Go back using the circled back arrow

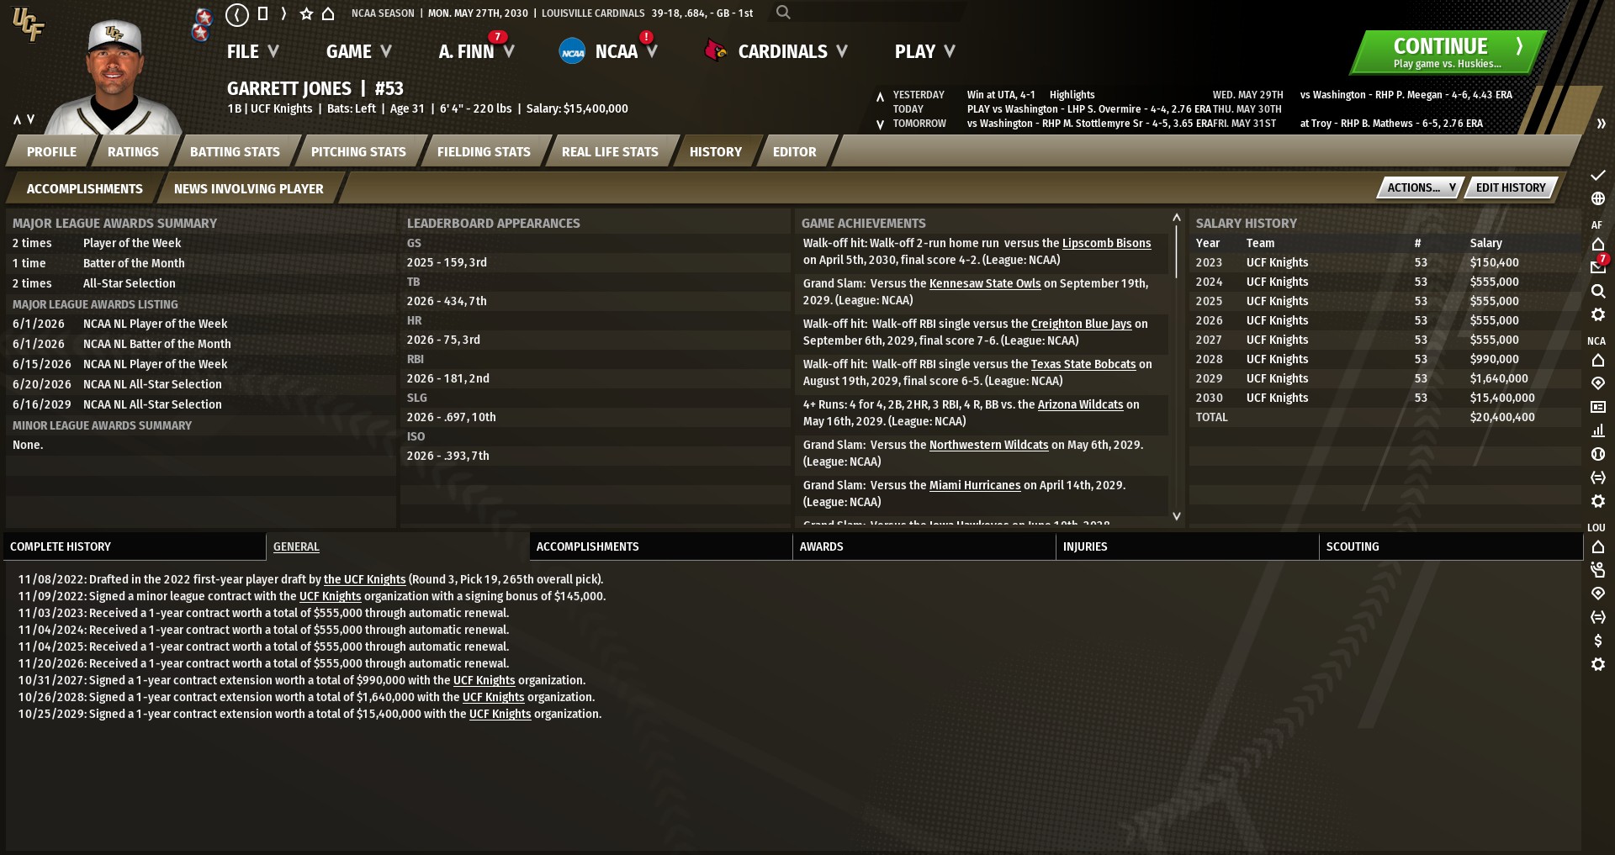237,13
